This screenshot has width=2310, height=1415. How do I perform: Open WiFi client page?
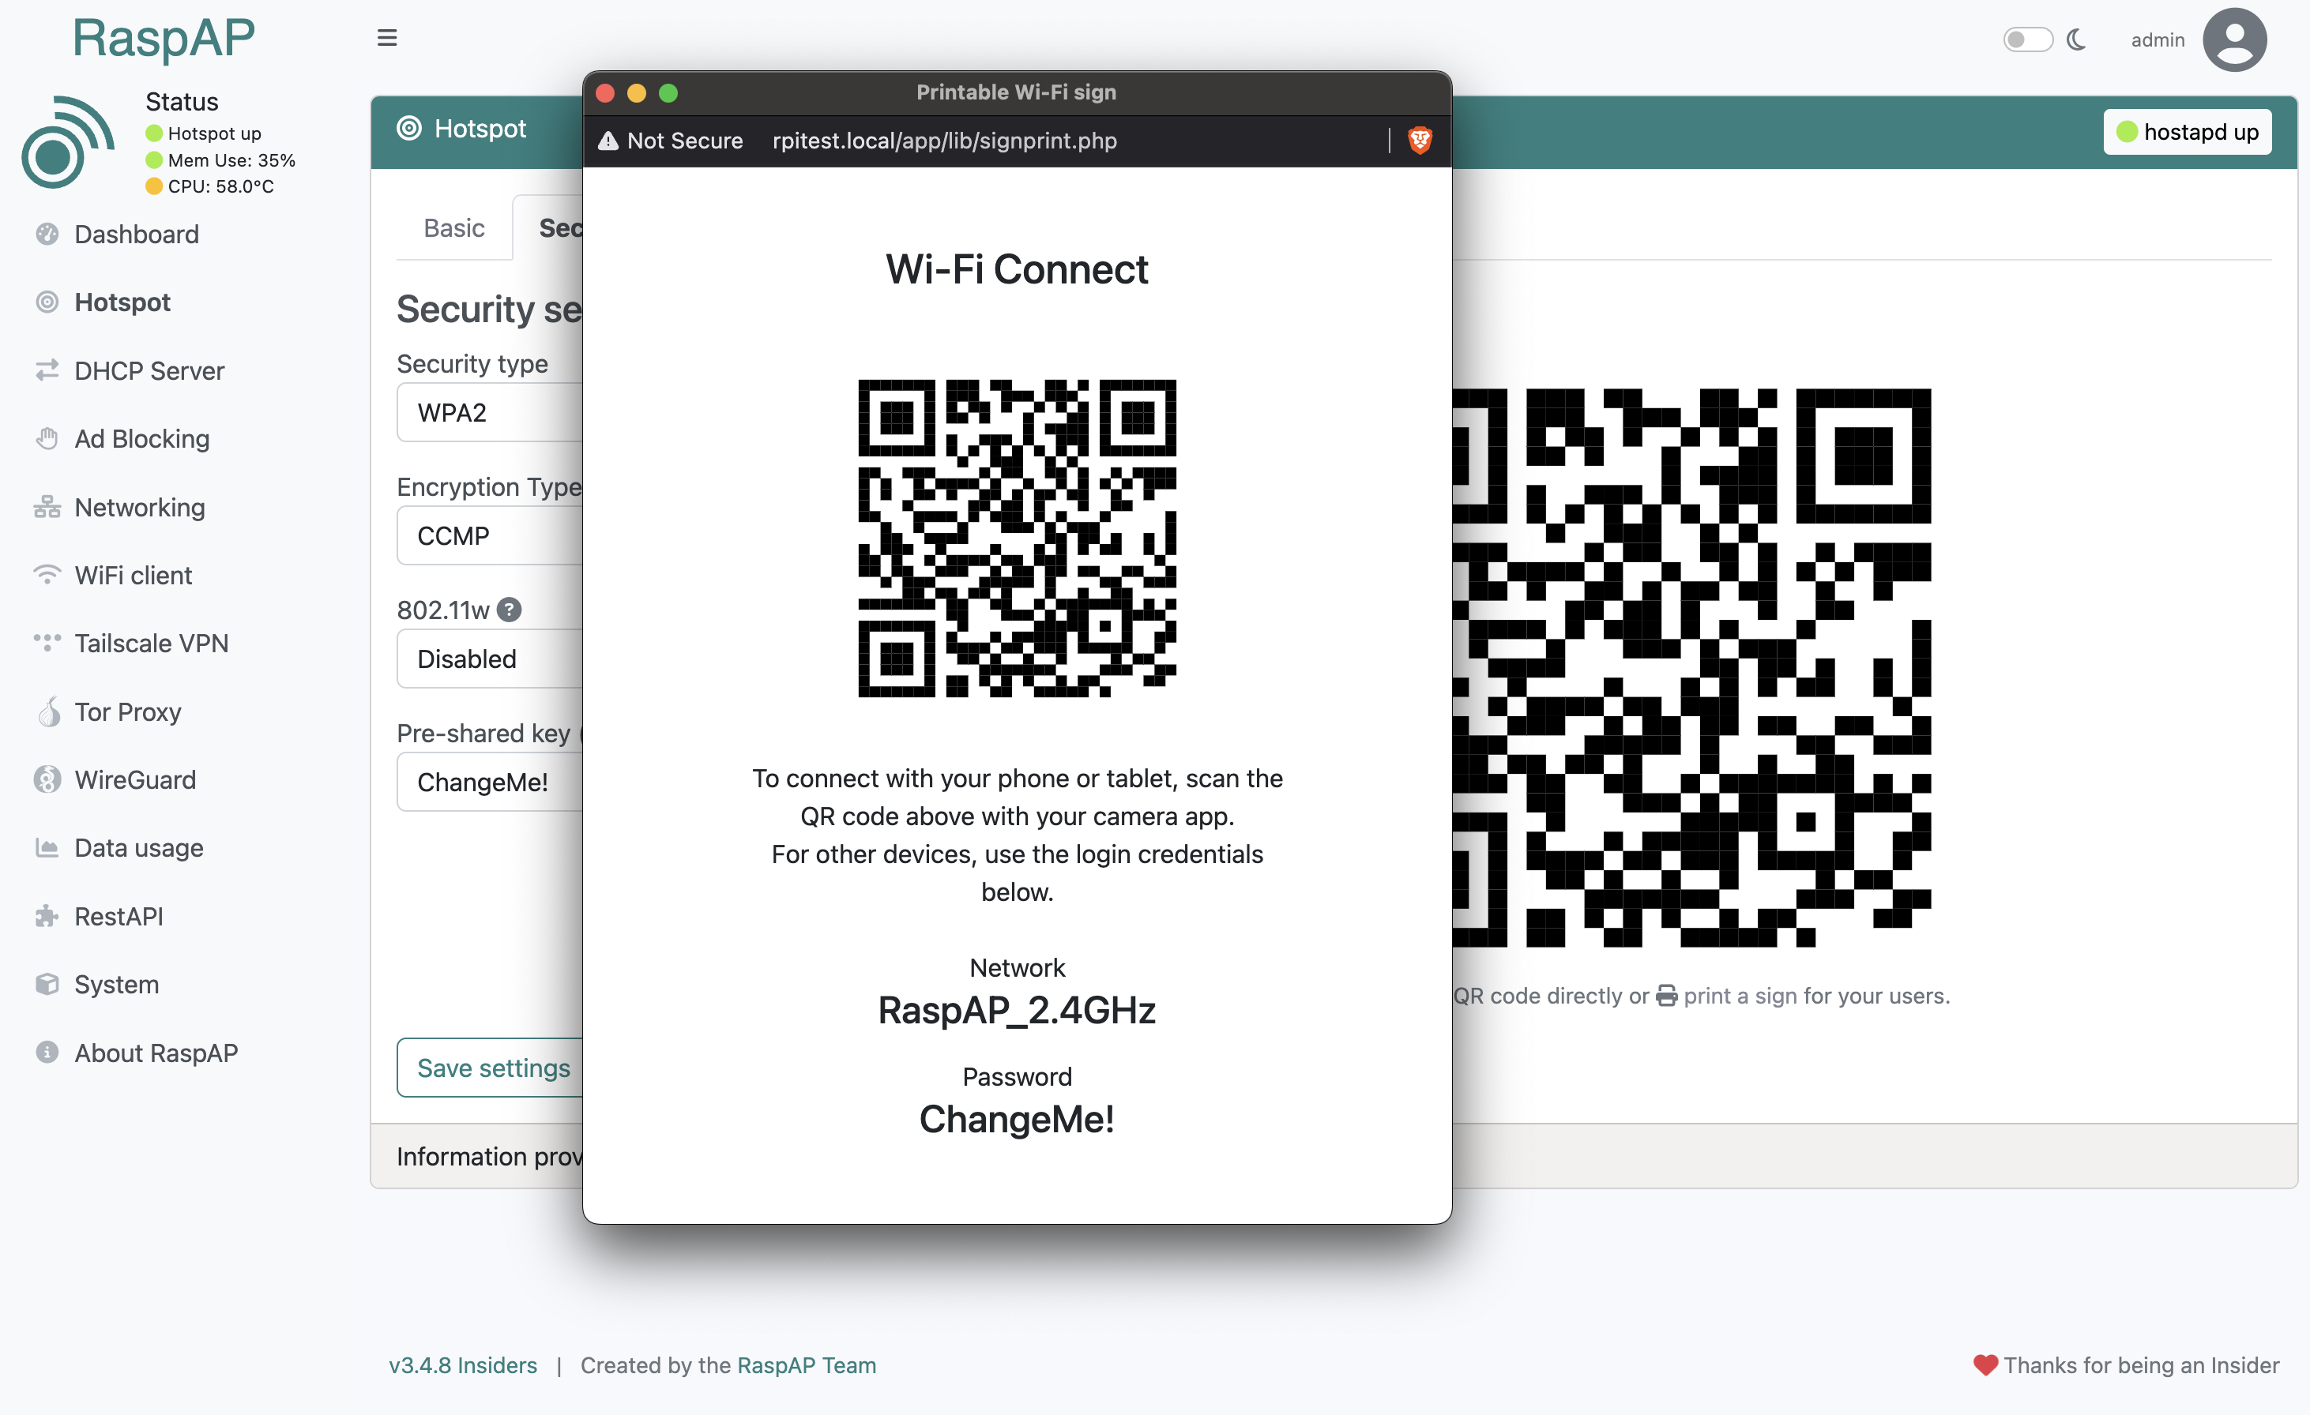134,576
